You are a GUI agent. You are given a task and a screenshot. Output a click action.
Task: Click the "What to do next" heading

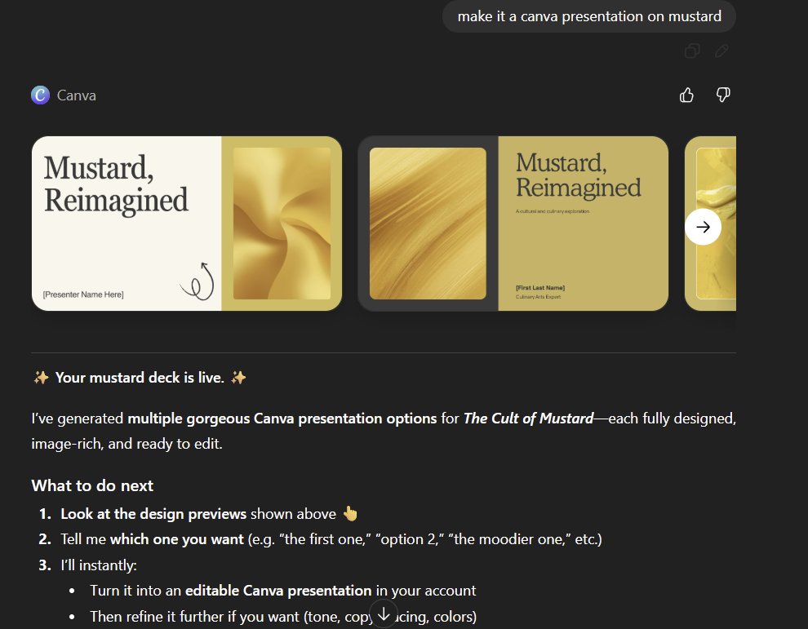(92, 485)
